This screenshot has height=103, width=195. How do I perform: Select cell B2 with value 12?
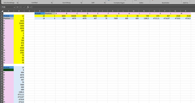(x=19, y=16)
